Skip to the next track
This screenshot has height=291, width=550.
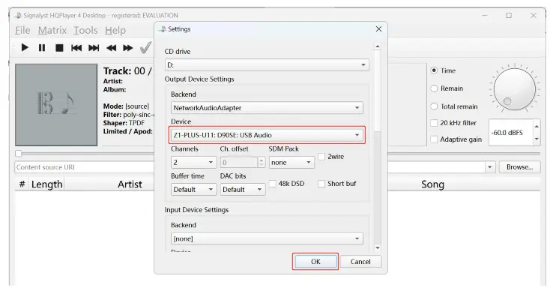(x=94, y=48)
